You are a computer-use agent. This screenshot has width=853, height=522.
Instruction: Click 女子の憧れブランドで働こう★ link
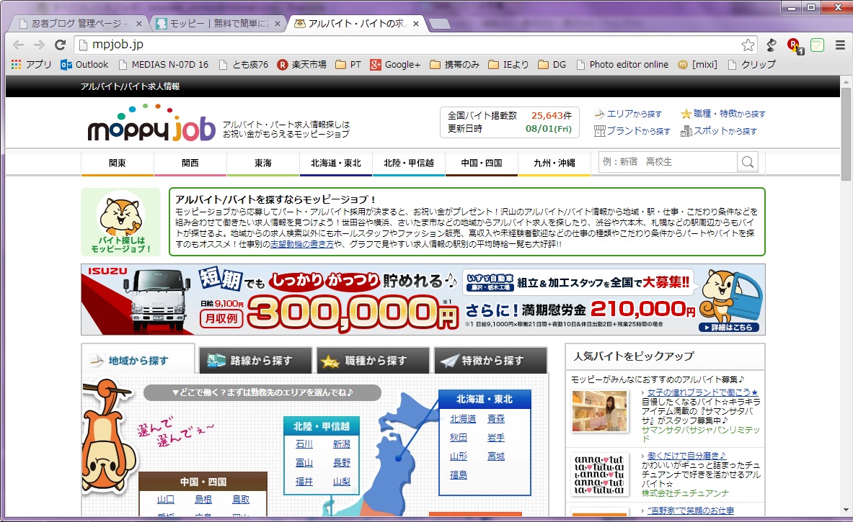[703, 392]
